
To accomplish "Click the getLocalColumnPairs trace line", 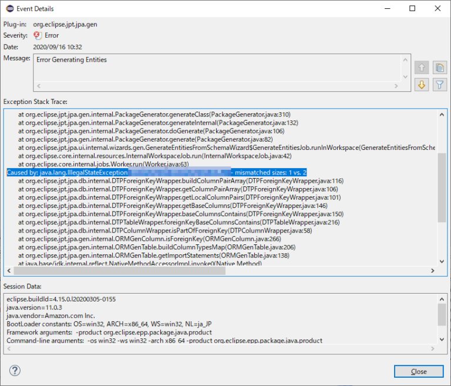I will (180, 197).
